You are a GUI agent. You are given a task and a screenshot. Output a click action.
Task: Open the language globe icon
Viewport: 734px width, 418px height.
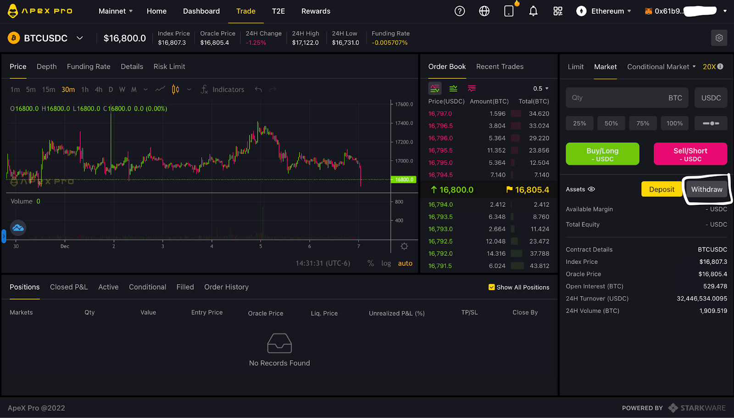click(x=484, y=11)
